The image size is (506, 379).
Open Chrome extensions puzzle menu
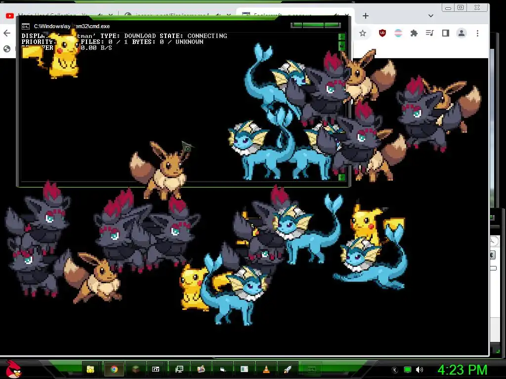(414, 33)
